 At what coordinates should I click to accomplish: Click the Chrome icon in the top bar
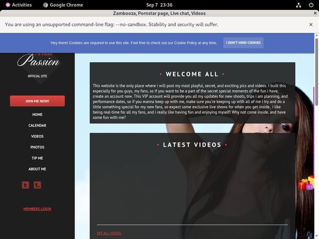(45, 5)
